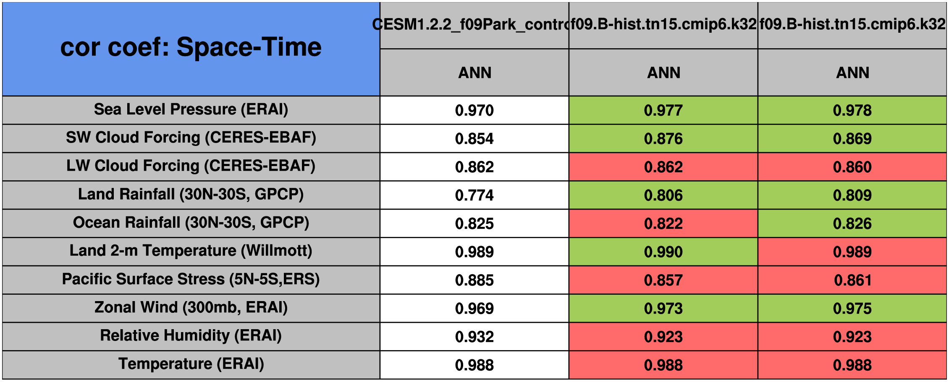Select the CESM1.2.2_f09Park_control column header
Image resolution: width=949 pixels, height=382 pixels.
click(474, 25)
